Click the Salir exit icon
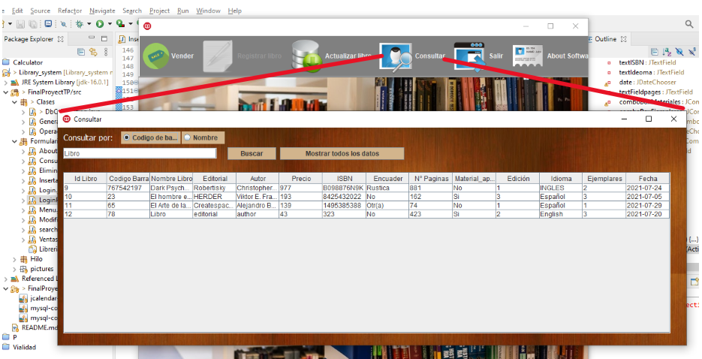This screenshot has width=702, height=359. tap(469, 56)
